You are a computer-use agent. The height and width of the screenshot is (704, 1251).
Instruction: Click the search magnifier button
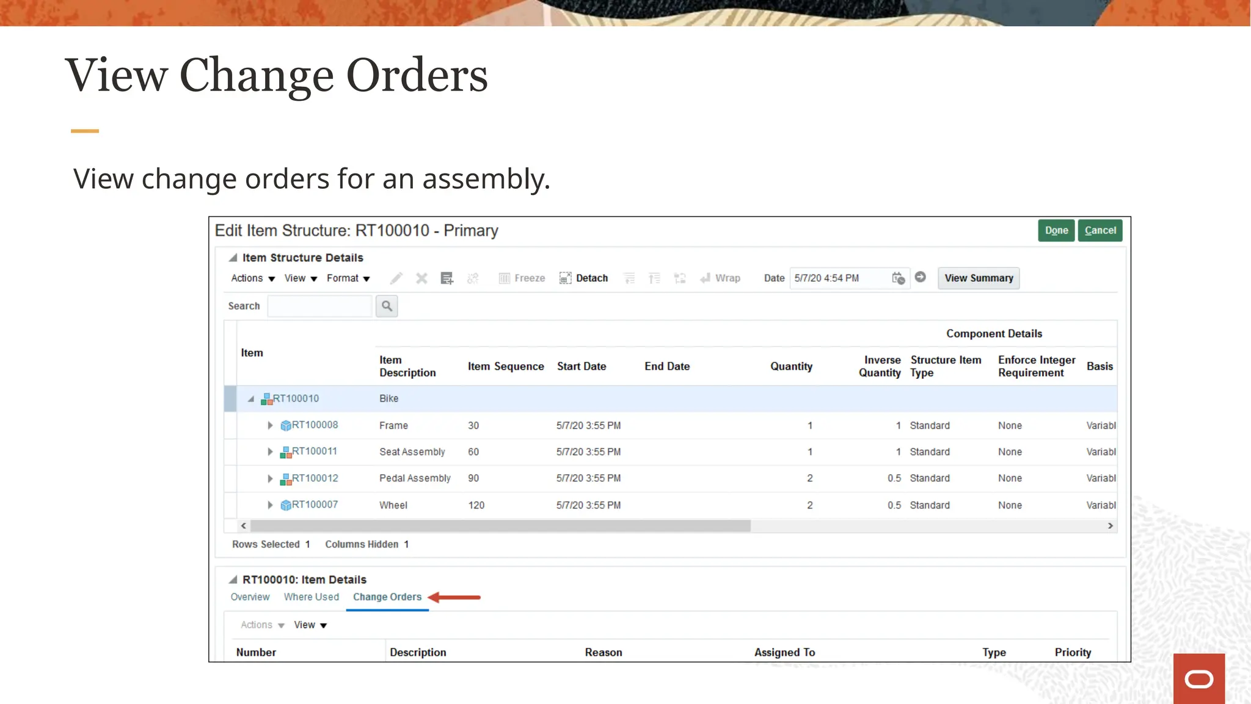(387, 306)
